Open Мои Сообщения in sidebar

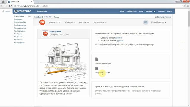click(20, 31)
